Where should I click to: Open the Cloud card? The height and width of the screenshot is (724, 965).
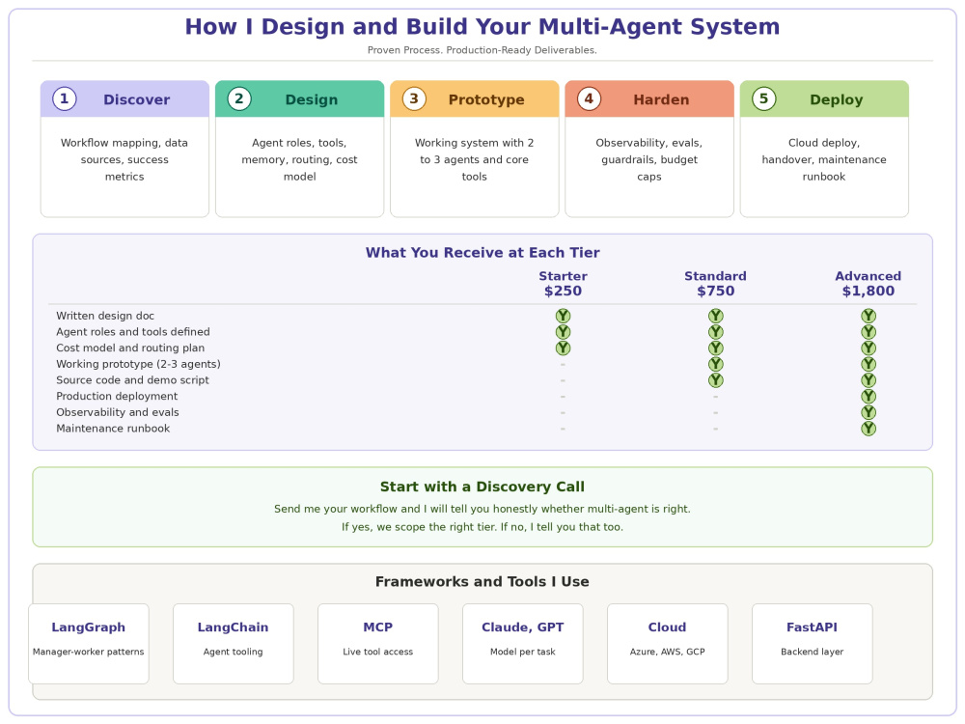667,643
